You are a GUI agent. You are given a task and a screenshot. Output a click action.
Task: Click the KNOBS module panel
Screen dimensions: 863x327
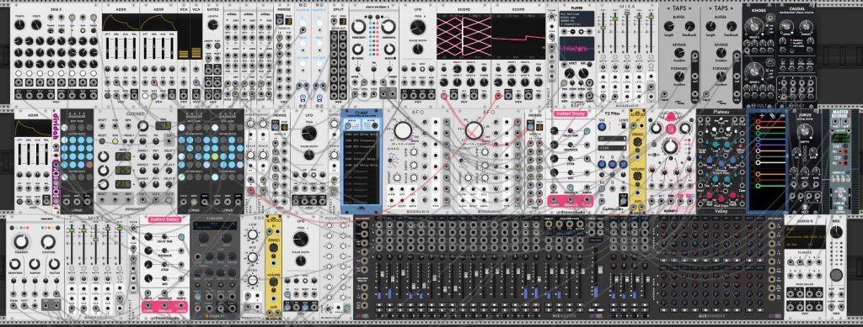coord(759,55)
